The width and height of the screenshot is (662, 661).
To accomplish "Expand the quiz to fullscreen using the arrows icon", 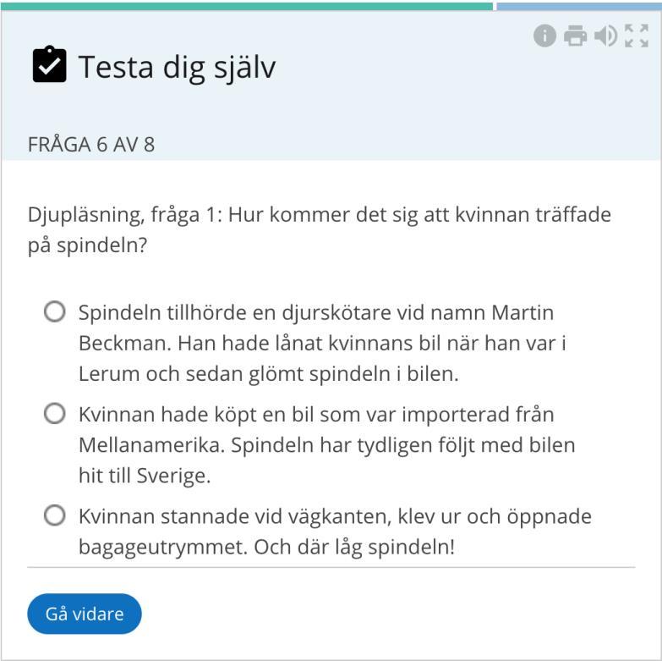I will (637, 36).
